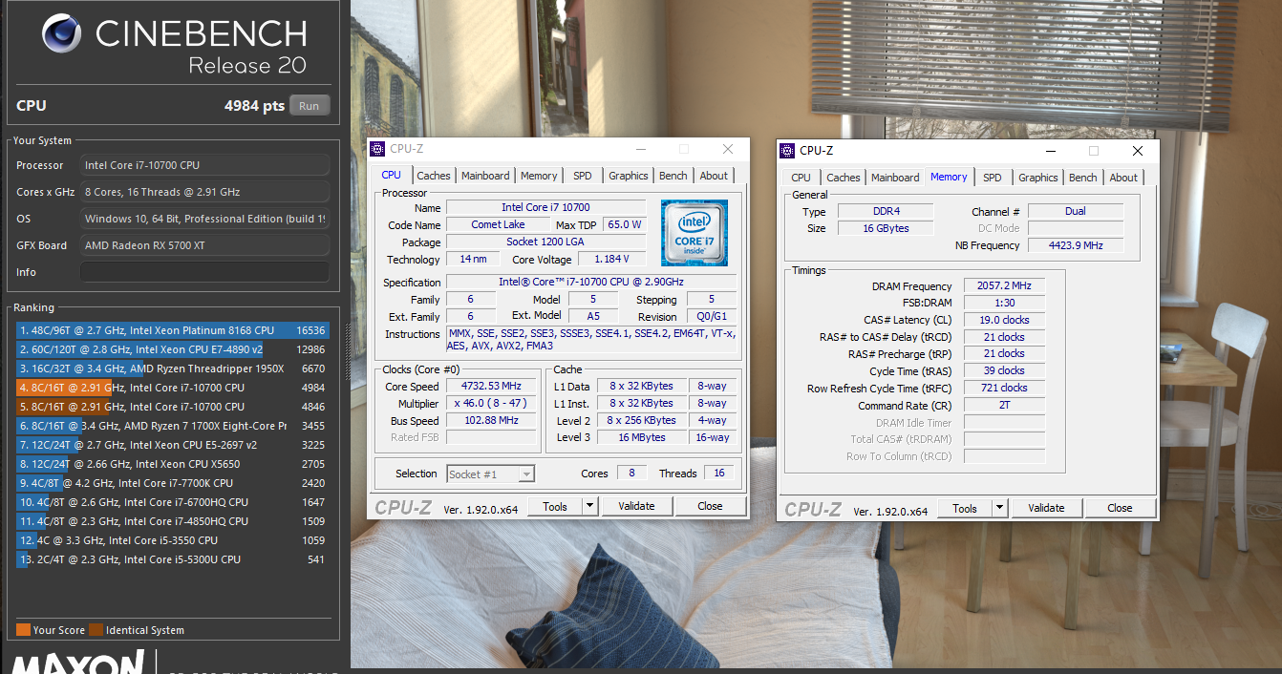Open the SPD tab in CPU-Z CPU window
The height and width of the screenshot is (674, 1282).
(583, 176)
